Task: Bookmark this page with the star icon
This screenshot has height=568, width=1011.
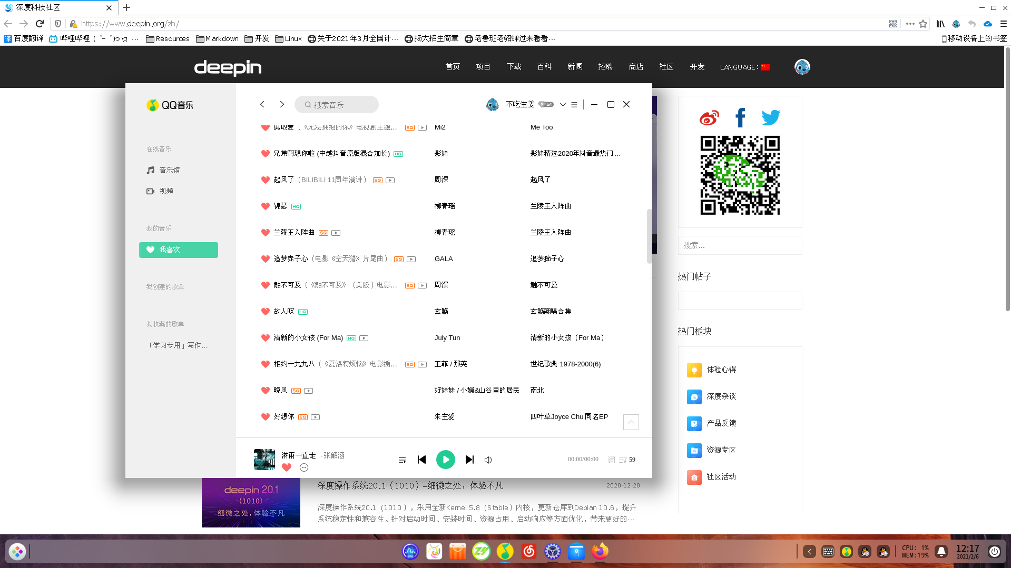Action: (923, 24)
